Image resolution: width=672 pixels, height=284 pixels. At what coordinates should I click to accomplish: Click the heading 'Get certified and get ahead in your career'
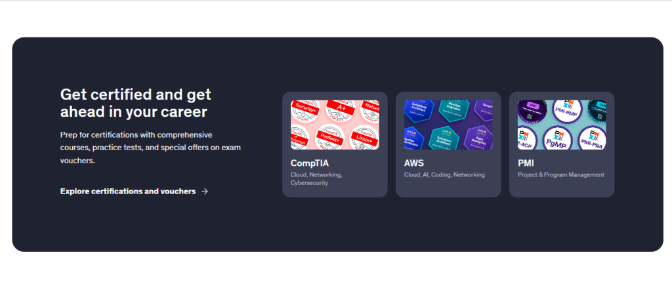[x=136, y=103]
